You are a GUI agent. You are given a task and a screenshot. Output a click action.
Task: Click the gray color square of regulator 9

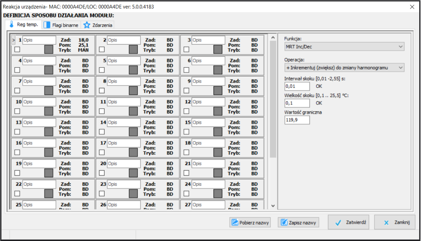[x=218, y=90]
